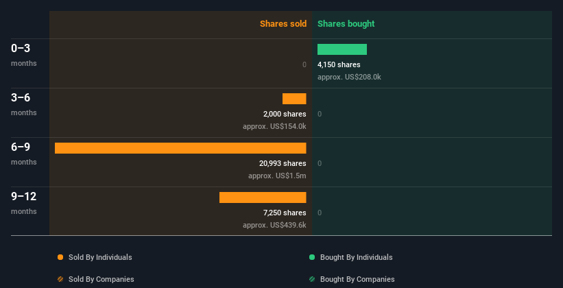
Task: Click the 6–9 months row label
Action: pos(24,154)
